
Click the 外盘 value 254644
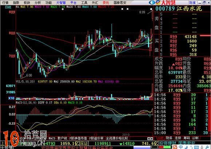(x=175, y=86)
